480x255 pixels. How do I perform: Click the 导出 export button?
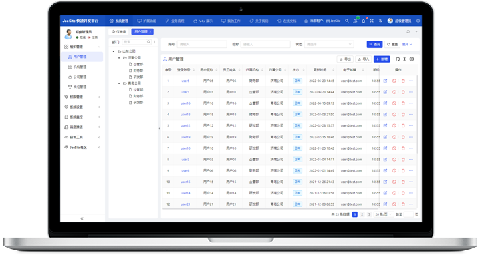tap(345, 59)
